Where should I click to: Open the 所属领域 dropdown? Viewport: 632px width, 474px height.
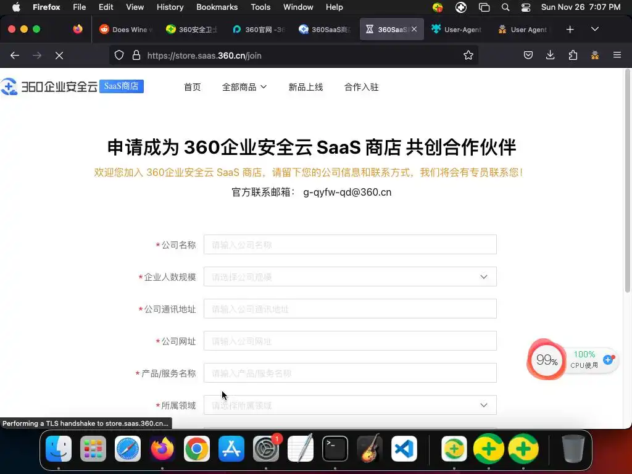(x=350, y=405)
